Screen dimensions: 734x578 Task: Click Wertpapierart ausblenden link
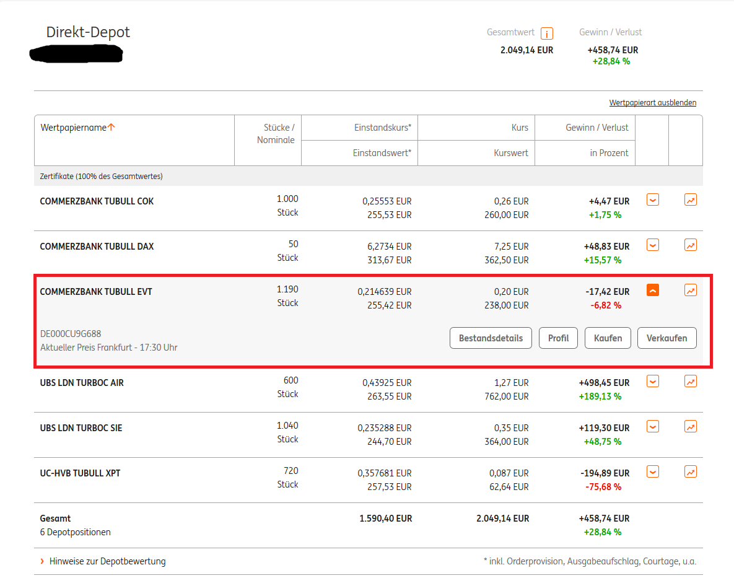(652, 103)
